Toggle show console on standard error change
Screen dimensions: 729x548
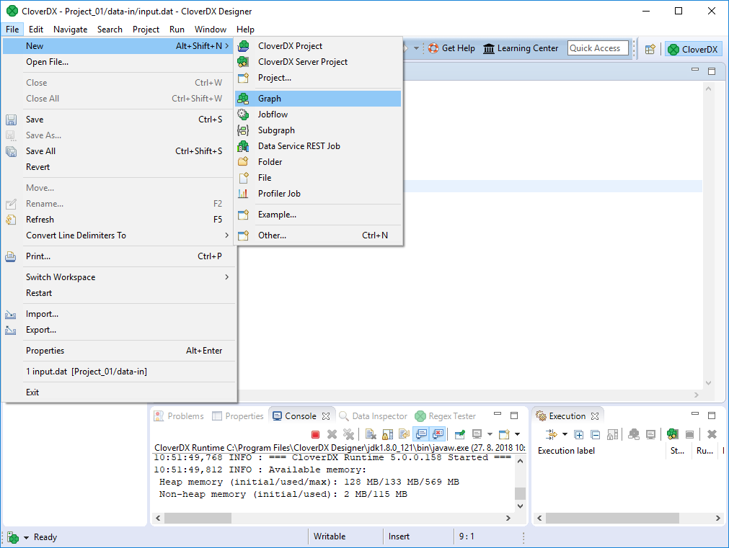click(437, 434)
